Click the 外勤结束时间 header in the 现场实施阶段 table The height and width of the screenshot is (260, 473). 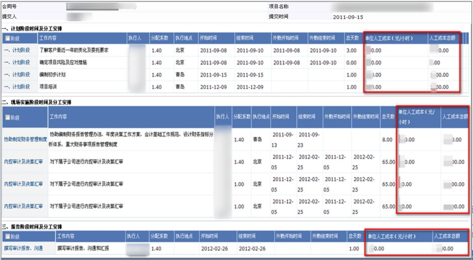pos(366,117)
